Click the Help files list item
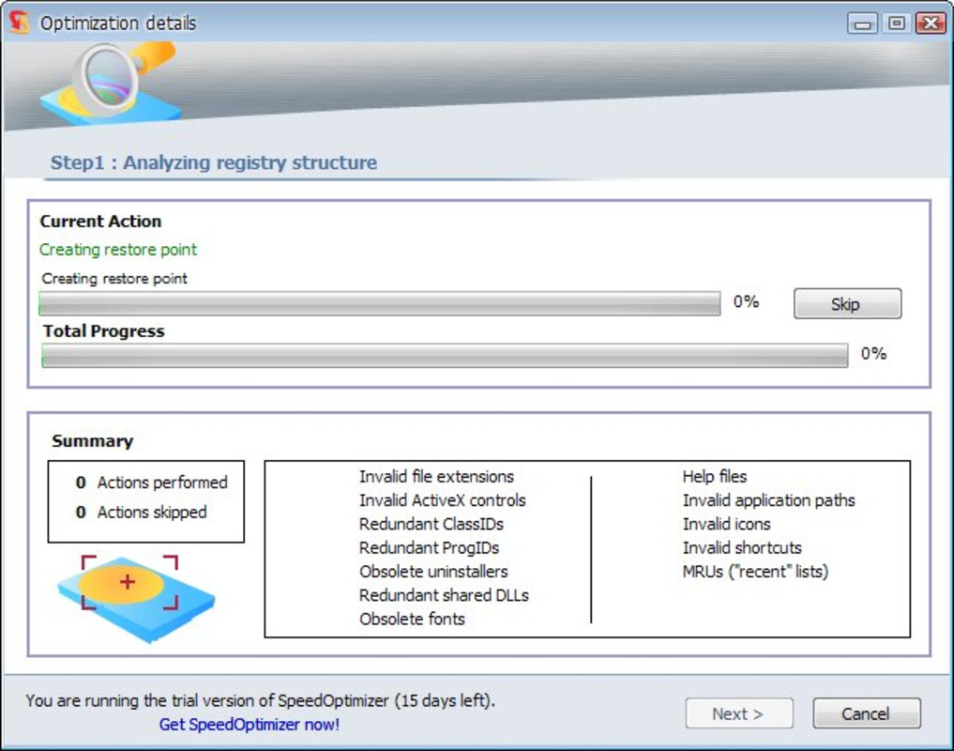 [715, 477]
